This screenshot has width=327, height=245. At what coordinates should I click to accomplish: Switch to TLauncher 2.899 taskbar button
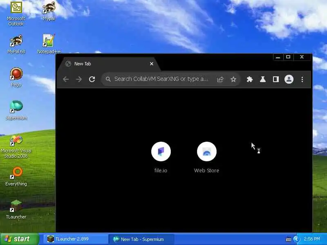click(x=76, y=239)
